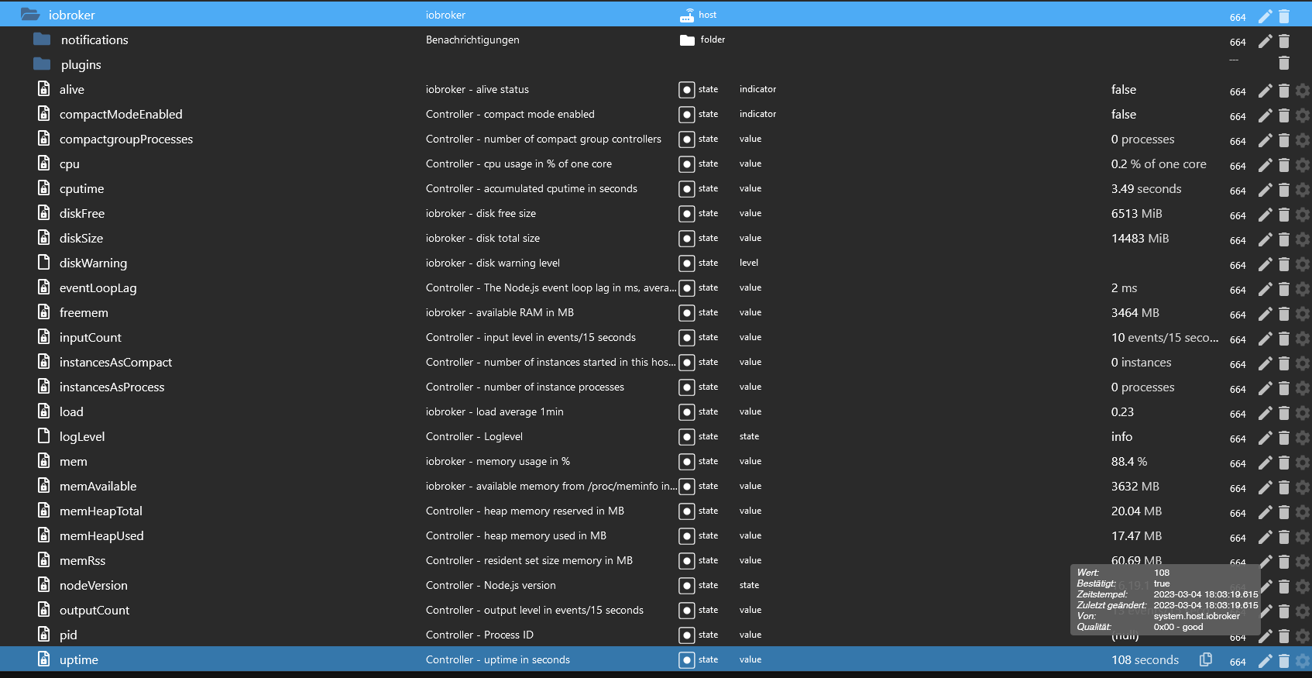Edit the diskFree state object
Viewport: 1312px width, 678px height.
click(1265, 215)
